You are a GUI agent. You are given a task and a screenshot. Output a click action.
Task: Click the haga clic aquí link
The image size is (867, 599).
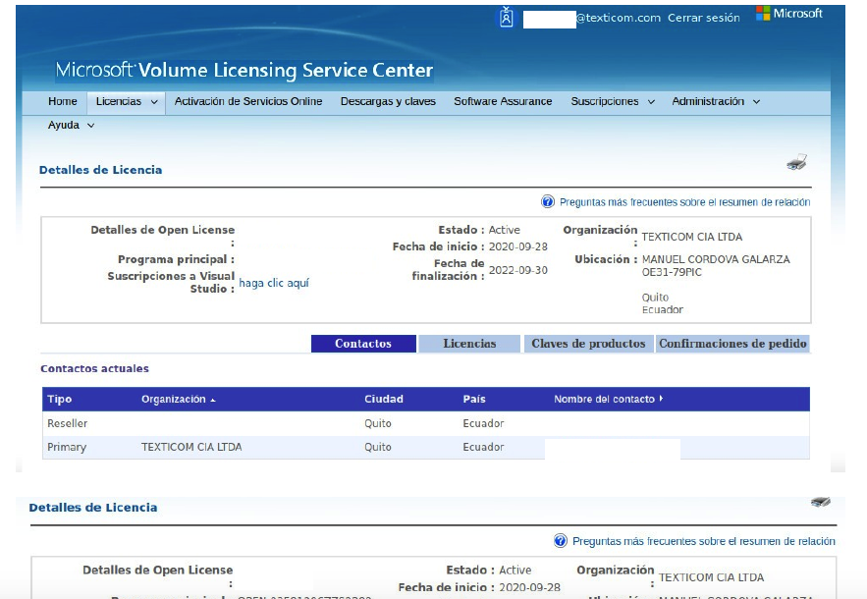pos(274,283)
